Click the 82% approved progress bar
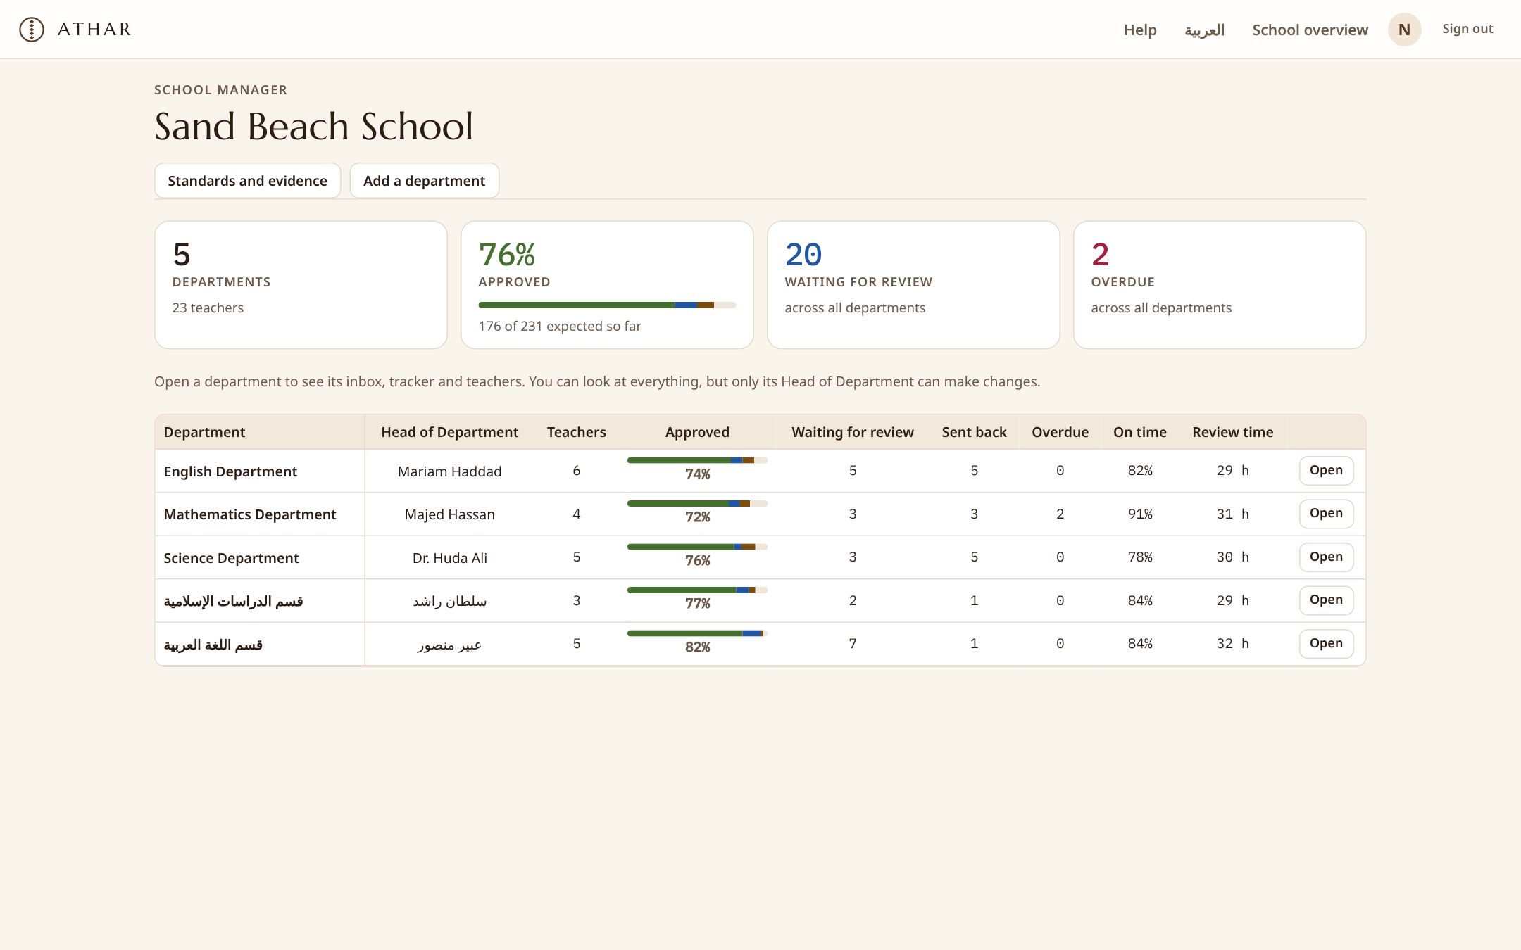 pos(697,633)
